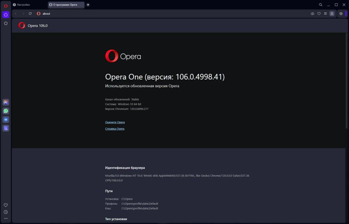The width and height of the screenshot is (349, 224).
Task: Close the Opera window
Action: [344, 4]
